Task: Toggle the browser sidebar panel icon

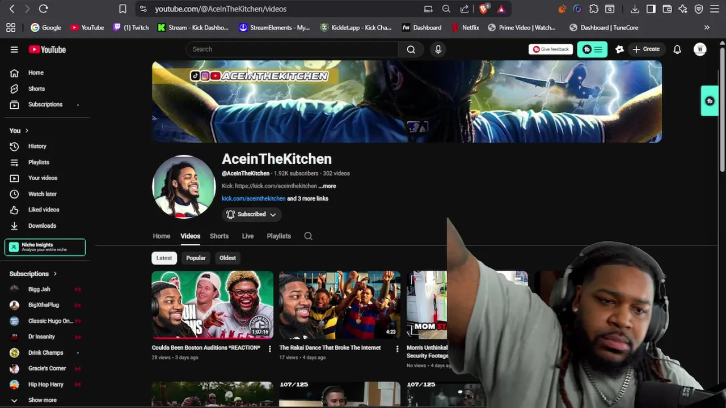Action: 651,8
